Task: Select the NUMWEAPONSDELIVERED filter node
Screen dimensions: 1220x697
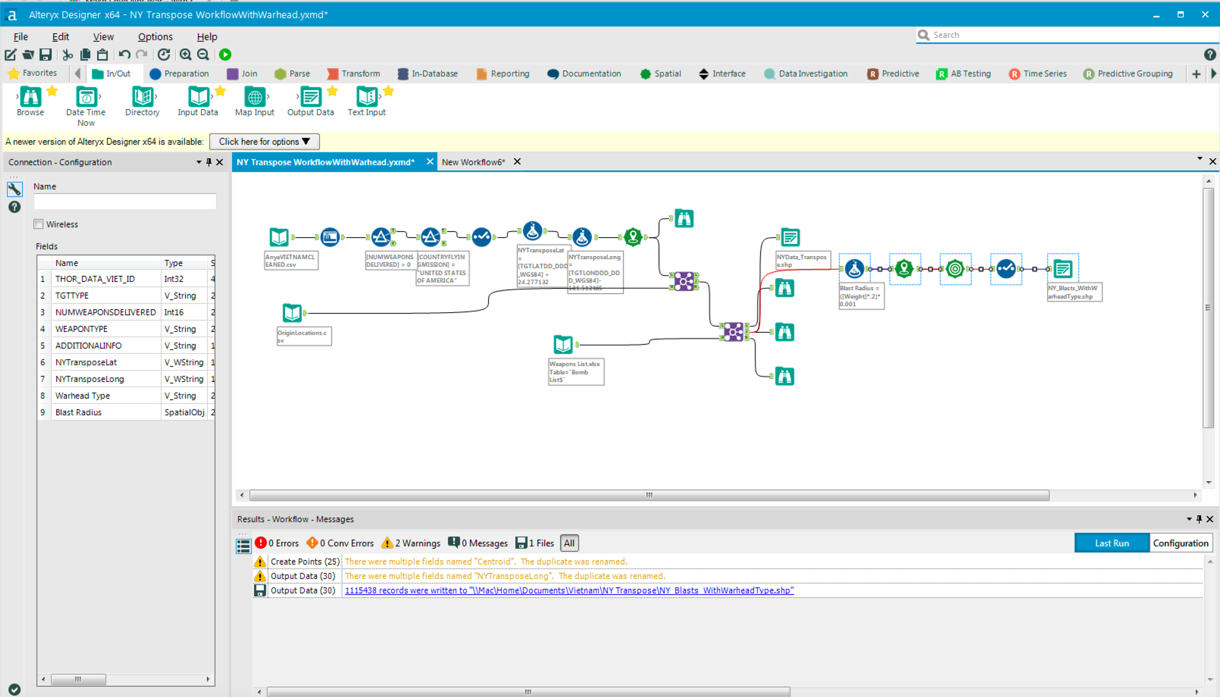Action: coord(380,237)
